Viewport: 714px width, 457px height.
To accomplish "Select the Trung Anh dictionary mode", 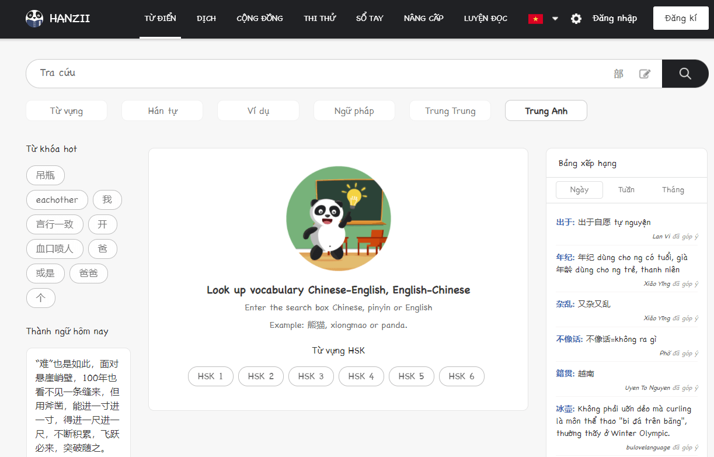I will click(546, 111).
